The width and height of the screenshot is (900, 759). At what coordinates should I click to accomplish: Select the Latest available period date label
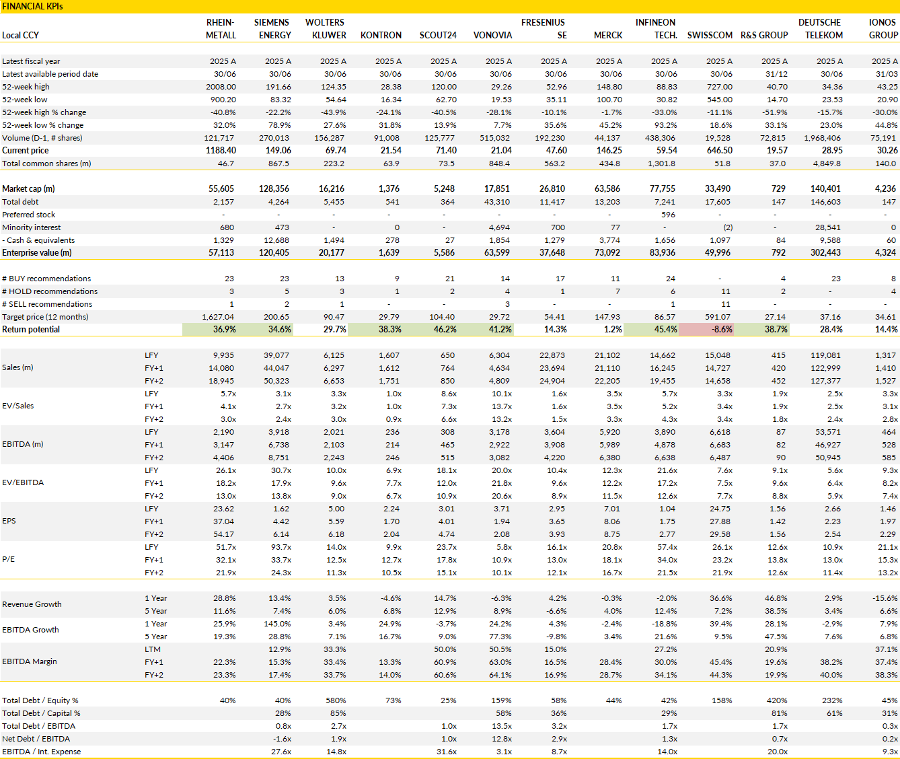(x=50, y=74)
